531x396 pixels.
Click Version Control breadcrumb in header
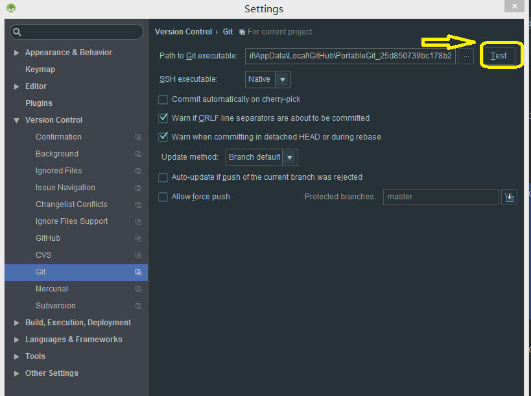coord(183,32)
